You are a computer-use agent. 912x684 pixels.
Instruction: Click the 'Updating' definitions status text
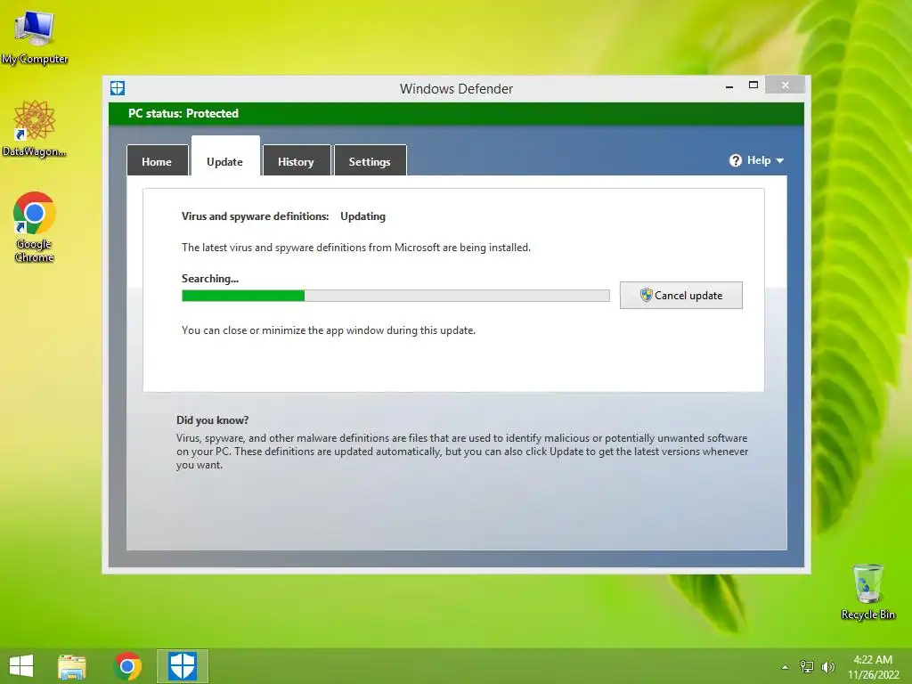363,216
